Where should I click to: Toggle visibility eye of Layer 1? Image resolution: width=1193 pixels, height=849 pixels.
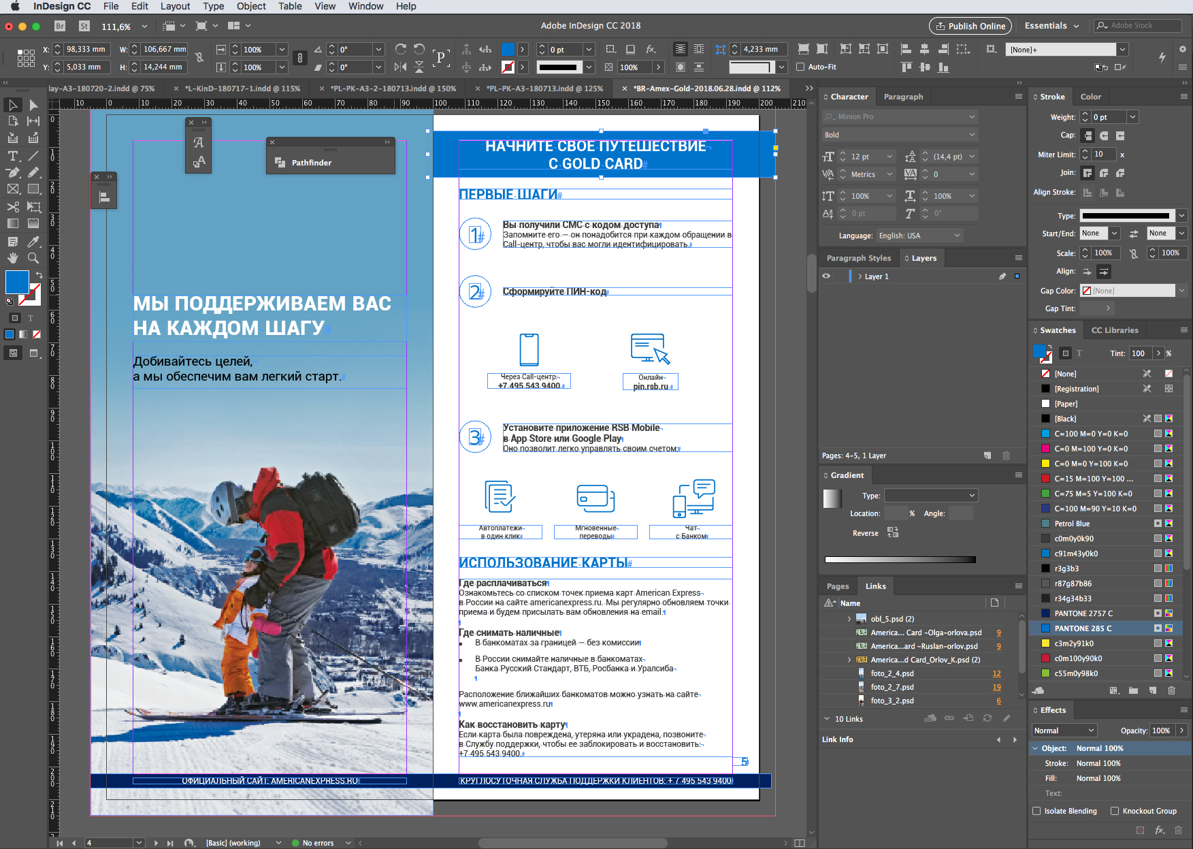826,276
